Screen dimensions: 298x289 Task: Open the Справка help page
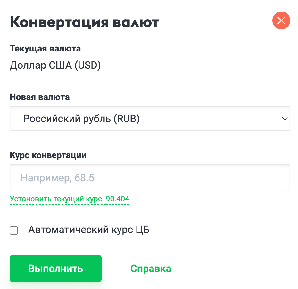151,268
